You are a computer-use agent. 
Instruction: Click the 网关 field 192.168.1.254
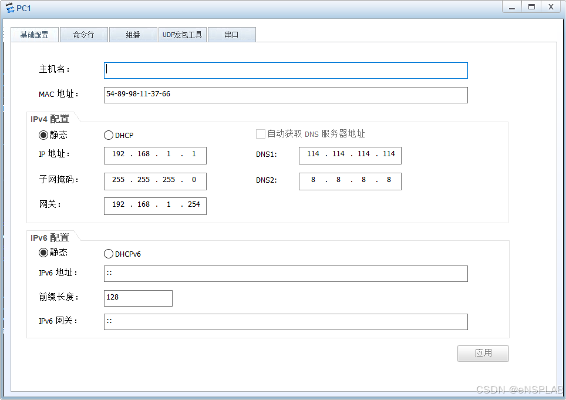pyautogui.click(x=155, y=206)
